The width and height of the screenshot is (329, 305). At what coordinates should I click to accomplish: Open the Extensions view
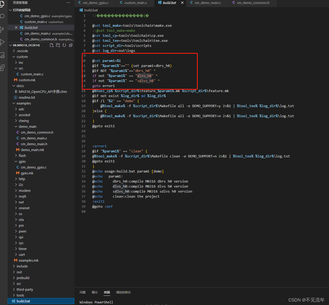click(2, 68)
